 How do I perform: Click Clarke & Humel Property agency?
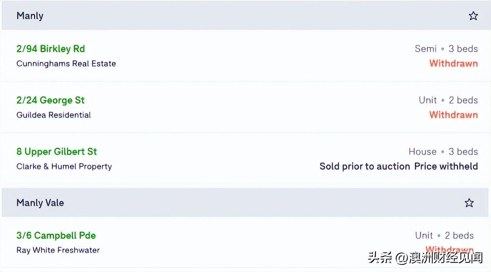[x=64, y=166]
